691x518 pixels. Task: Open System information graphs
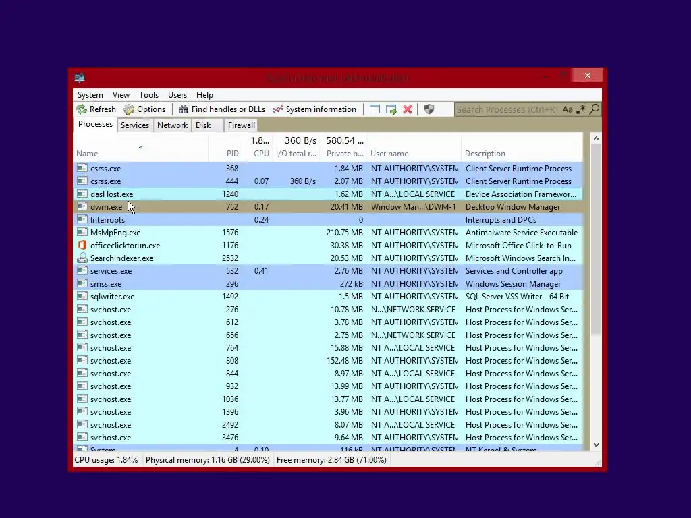click(314, 109)
